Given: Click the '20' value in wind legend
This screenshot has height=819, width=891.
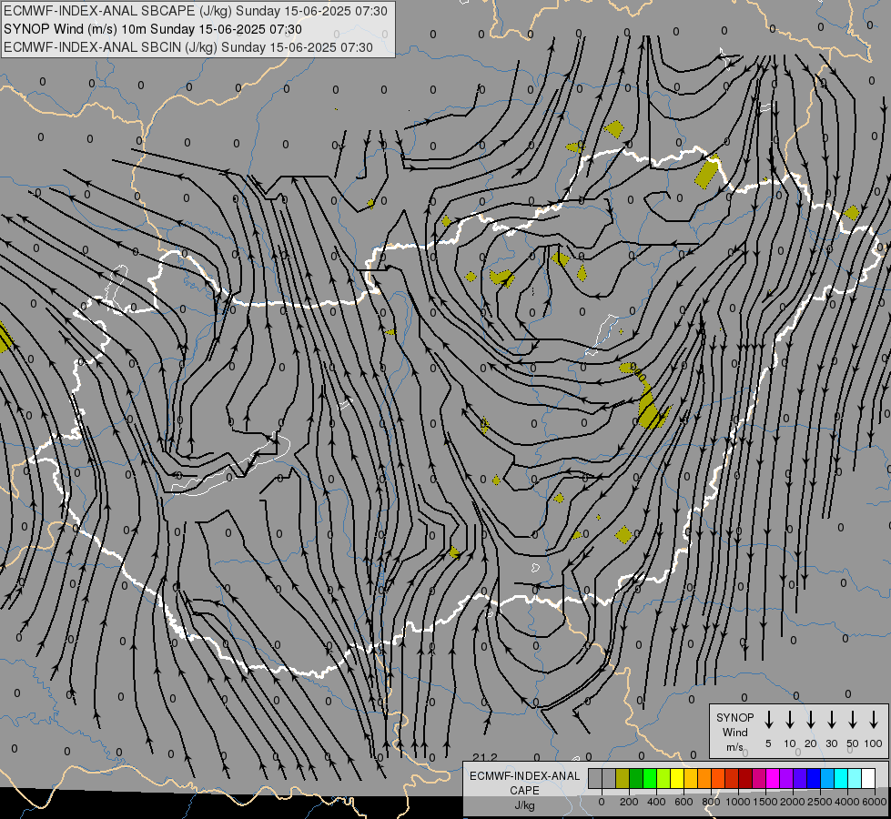Looking at the screenshot, I should 810,743.
